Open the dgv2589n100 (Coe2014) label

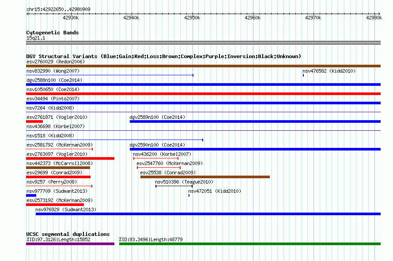[157, 117]
